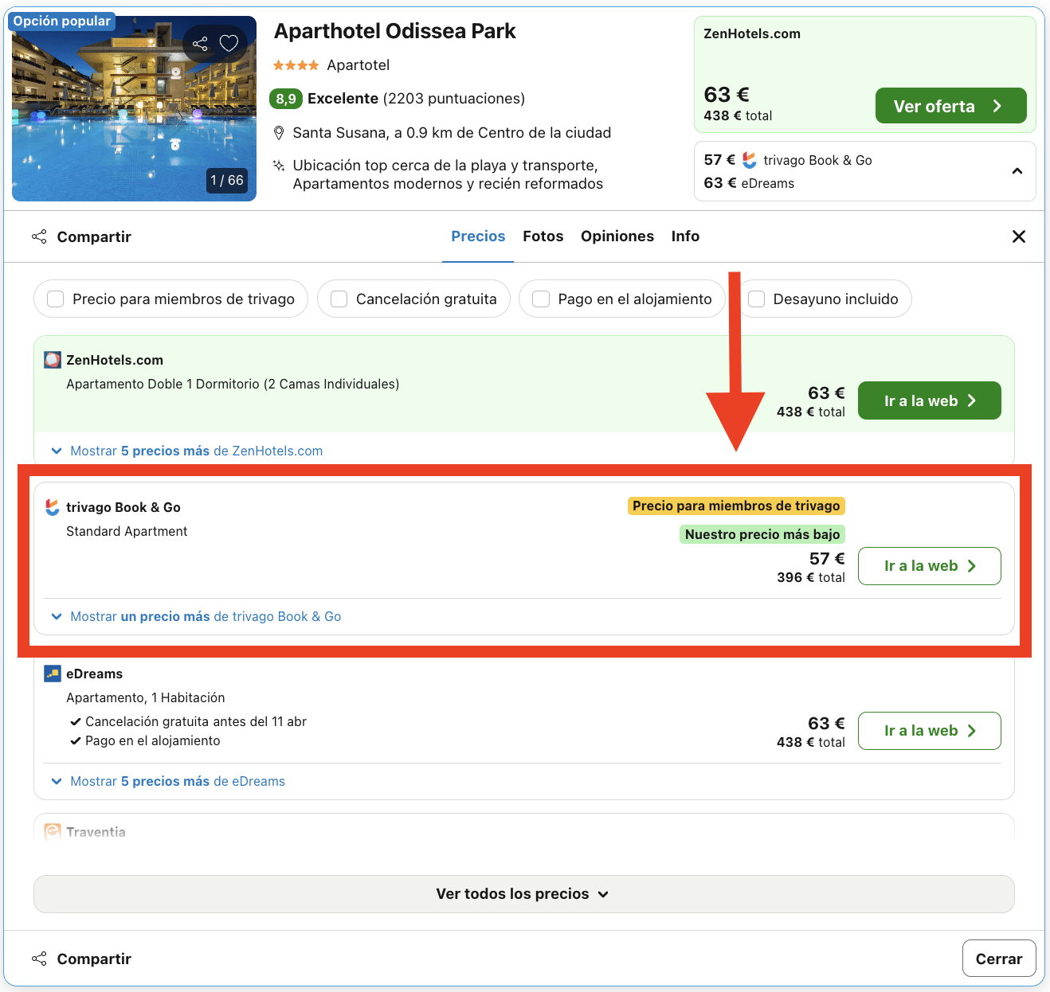
Task: Collapse the top price comparison chevron
Action: pos(1017,171)
